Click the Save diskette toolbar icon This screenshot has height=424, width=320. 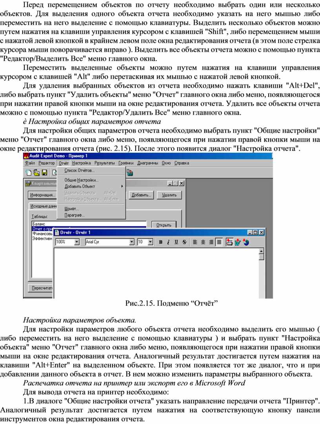click(x=45, y=173)
